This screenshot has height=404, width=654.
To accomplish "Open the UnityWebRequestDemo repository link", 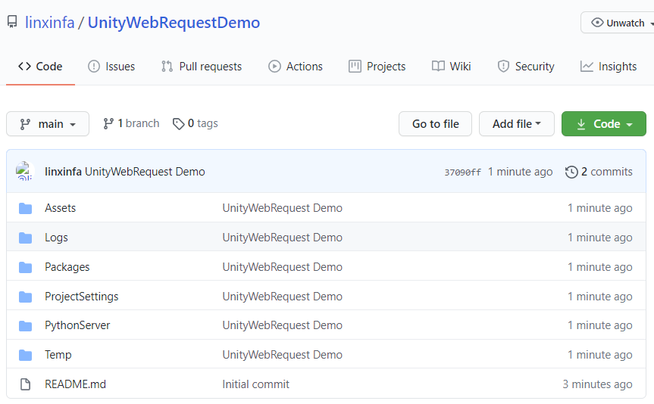I will 174,23.
